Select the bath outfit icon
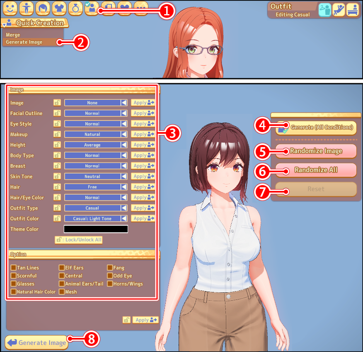This screenshot has width=363, height=352. coord(352,10)
